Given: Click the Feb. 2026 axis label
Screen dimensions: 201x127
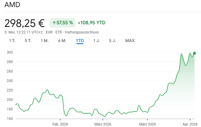Looking at the screenshot, I should point(60,124).
